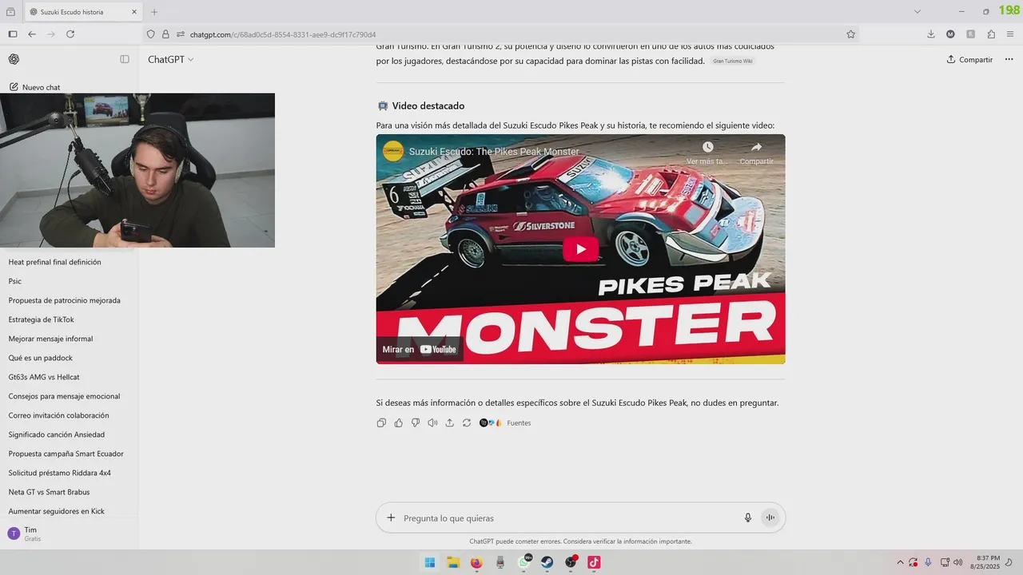Viewport: 1023px width, 575px height.
Task: Copy the ChatGPT response
Action: (381, 423)
